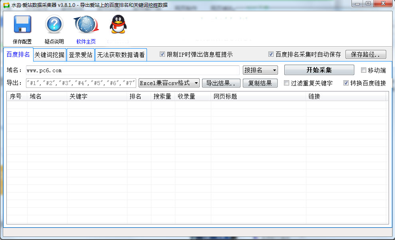Click the 开始采集 button

click(319, 70)
